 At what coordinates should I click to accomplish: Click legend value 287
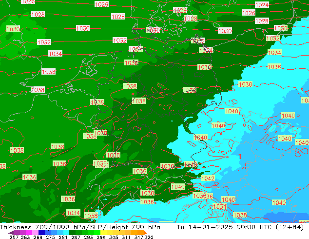pyautogui.click(x=76, y=237)
